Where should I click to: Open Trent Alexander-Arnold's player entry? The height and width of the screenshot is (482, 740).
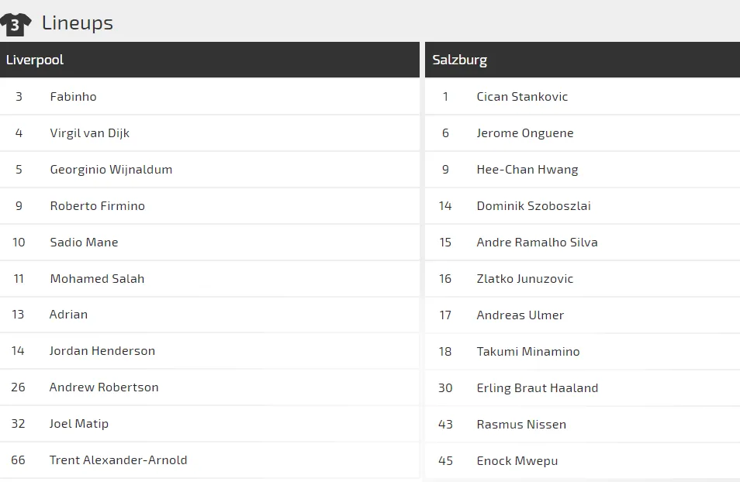pos(118,460)
